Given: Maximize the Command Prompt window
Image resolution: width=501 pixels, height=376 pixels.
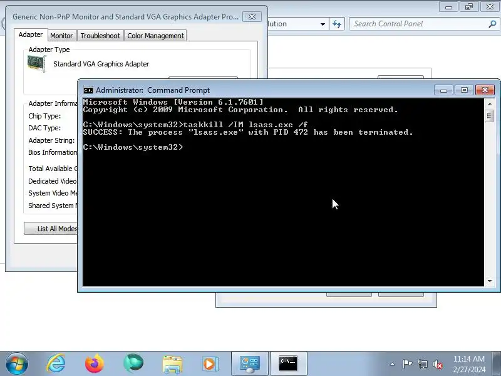Looking at the screenshot, I should [x=464, y=90].
